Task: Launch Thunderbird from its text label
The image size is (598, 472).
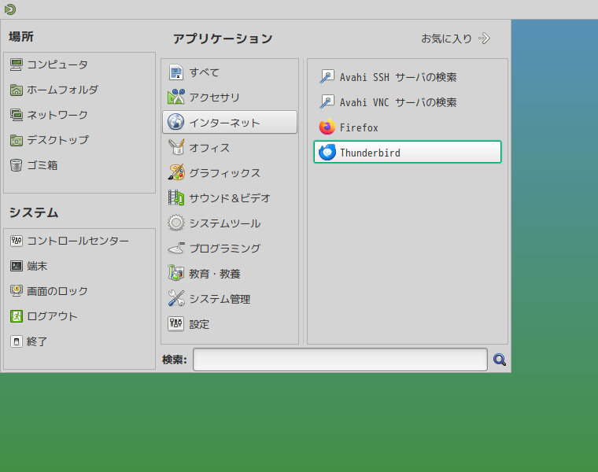Action: [x=370, y=153]
